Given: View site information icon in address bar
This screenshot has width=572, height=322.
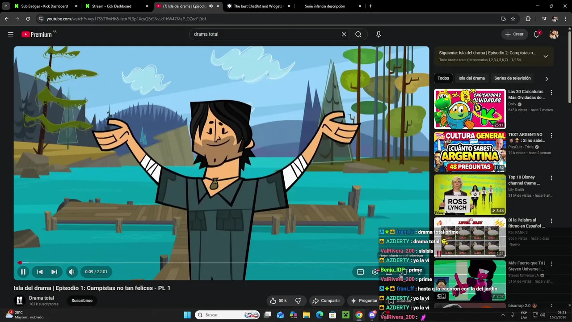Looking at the screenshot, I should point(41,19).
